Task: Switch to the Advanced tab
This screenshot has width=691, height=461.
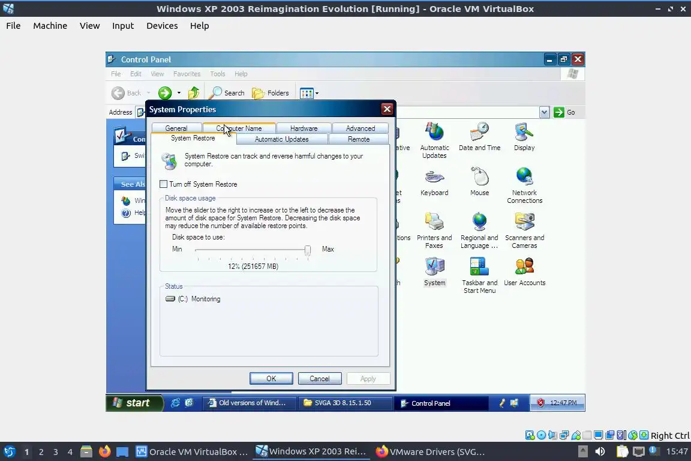Action: pos(360,128)
